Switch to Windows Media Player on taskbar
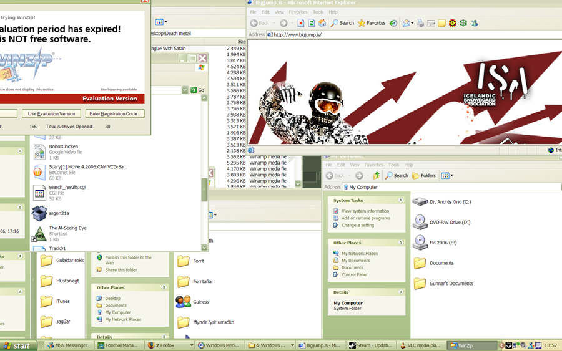The width and height of the screenshot is (562, 351). click(221, 345)
